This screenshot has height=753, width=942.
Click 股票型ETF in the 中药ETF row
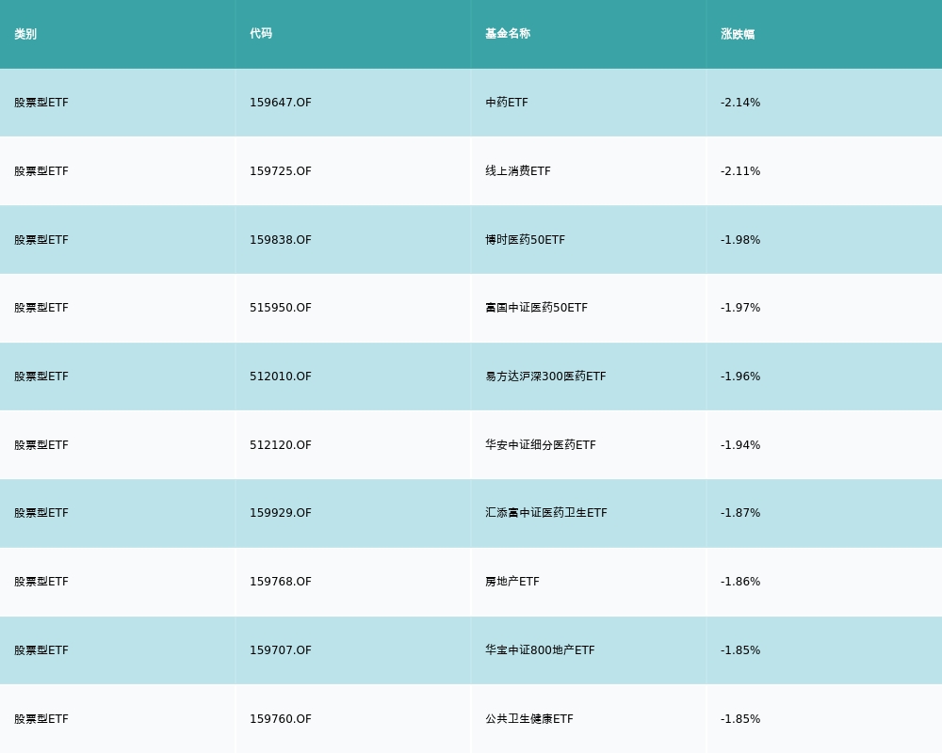tap(41, 103)
